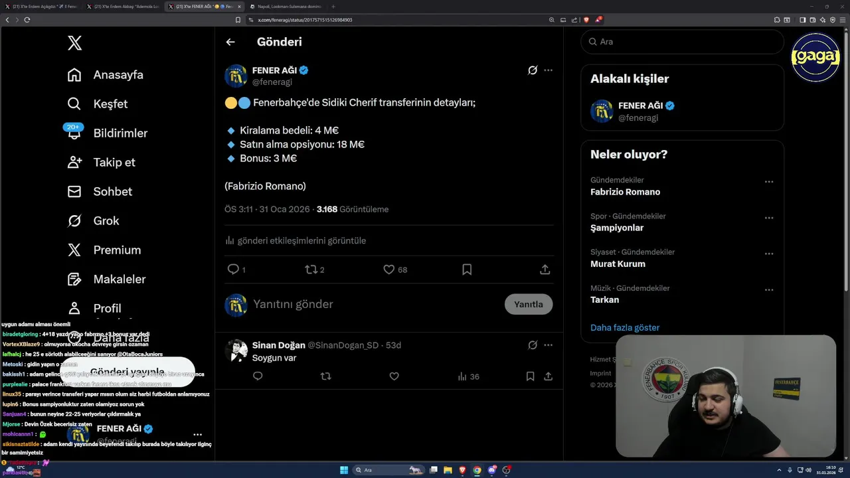Screen dimensions: 850x478
Task: Reload the page in browser
Action: (27, 20)
